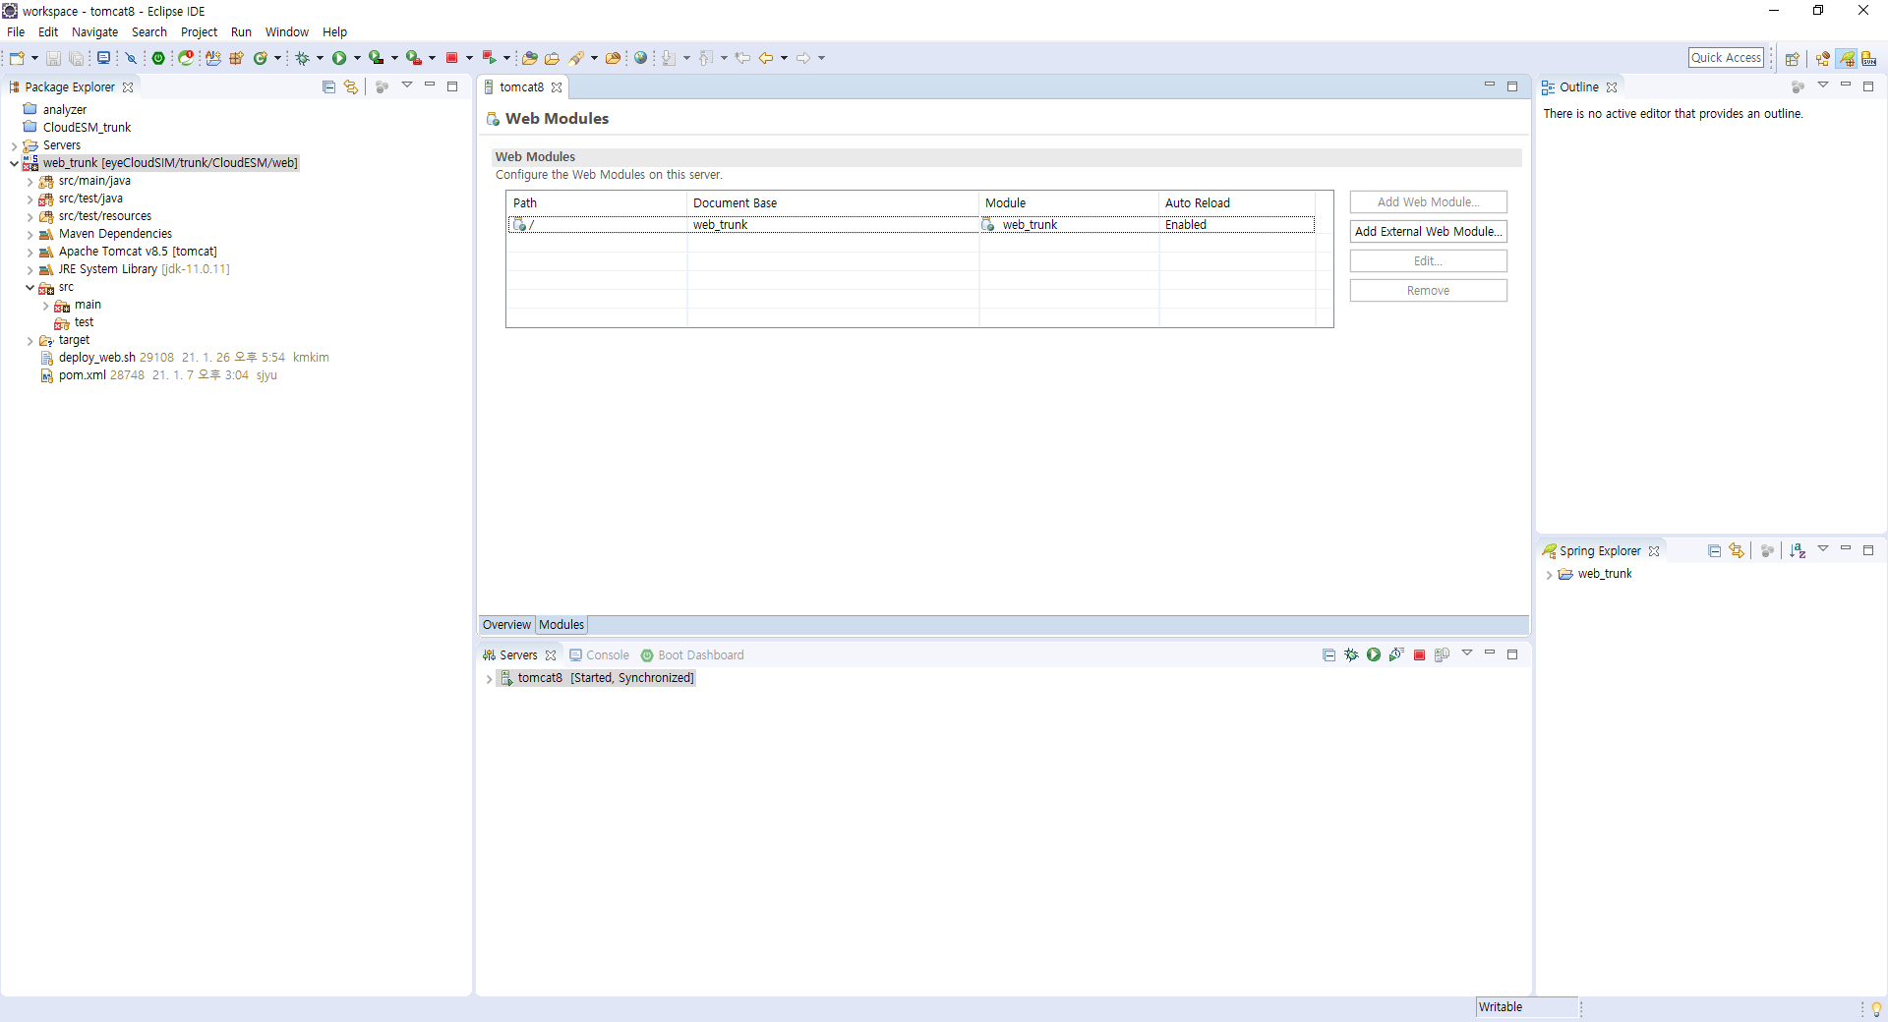The width and height of the screenshot is (1888, 1022).
Task: Sort Spring Explorer alphabetically
Action: pyautogui.click(x=1798, y=551)
